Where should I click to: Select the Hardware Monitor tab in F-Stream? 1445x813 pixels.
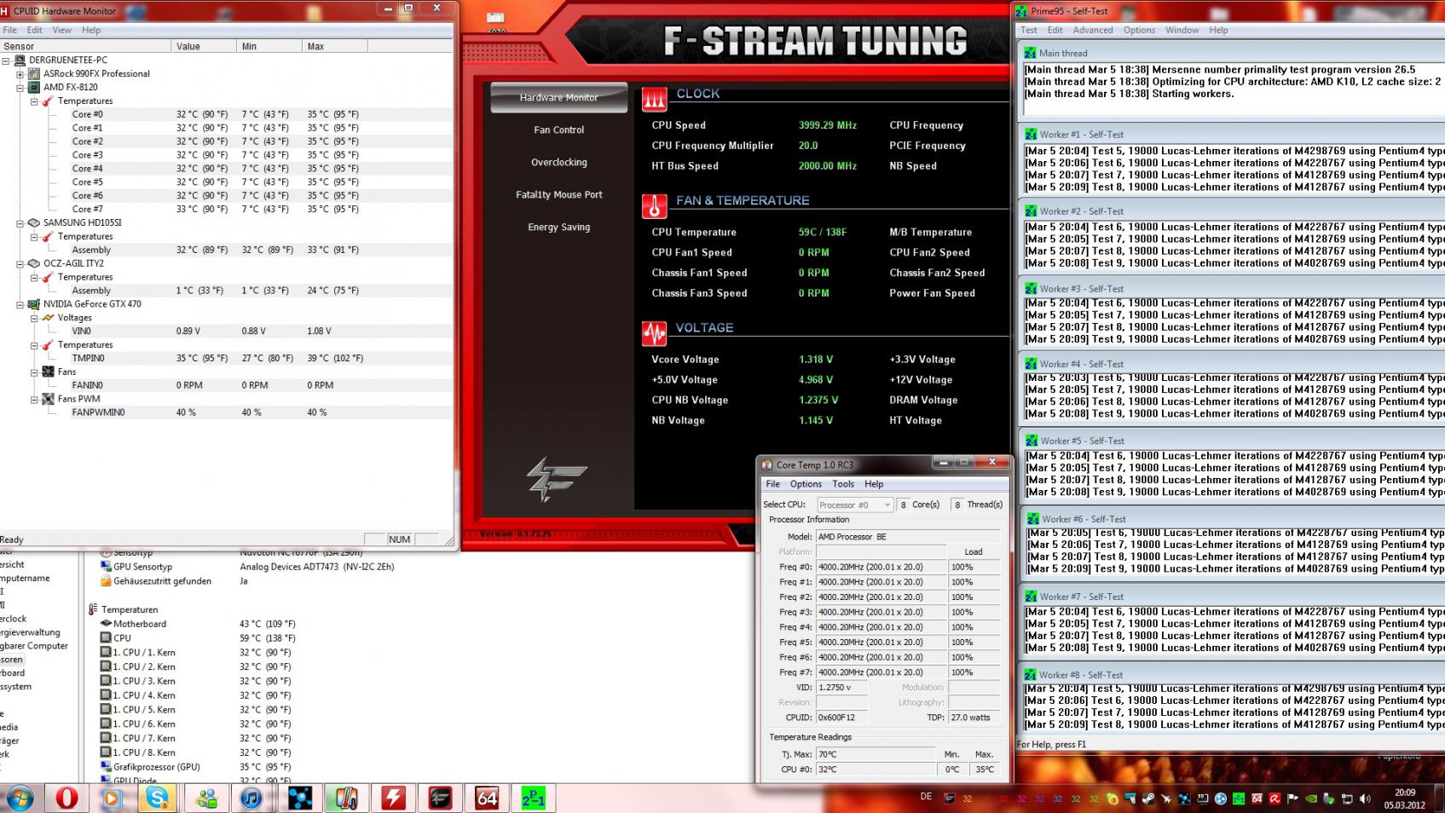click(x=559, y=97)
